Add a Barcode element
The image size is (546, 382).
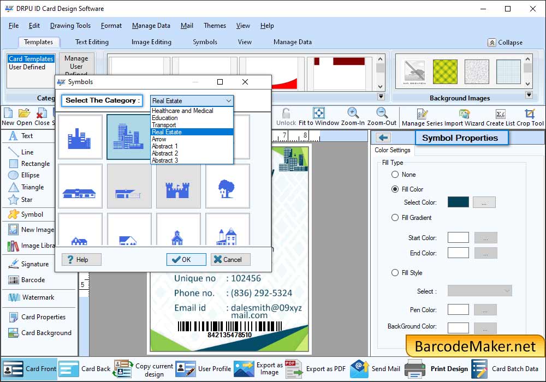coord(26,280)
